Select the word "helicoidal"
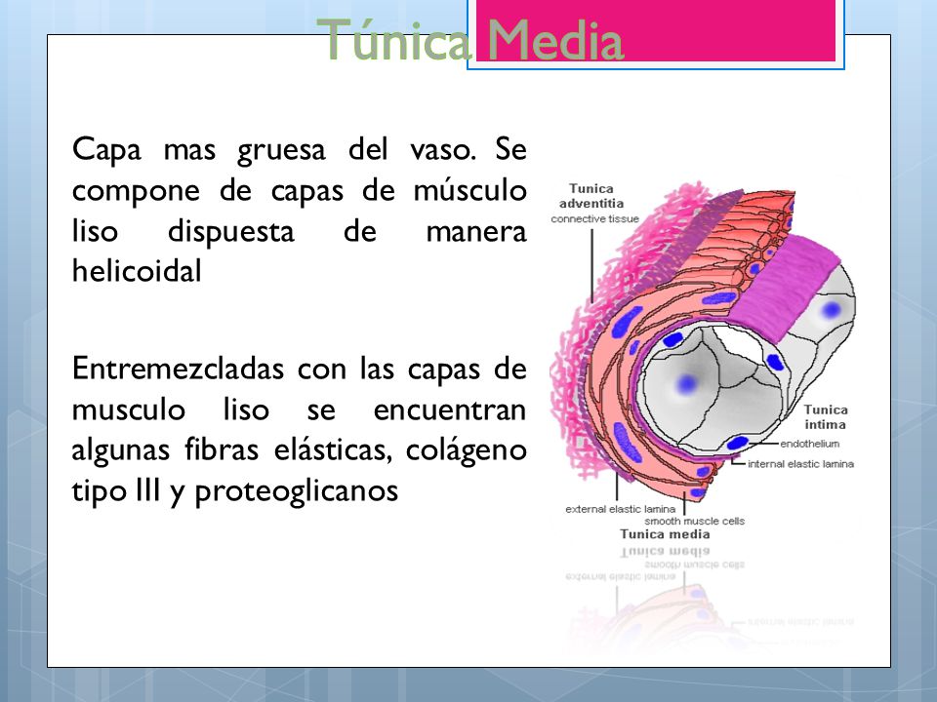937x702 pixels. point(137,271)
